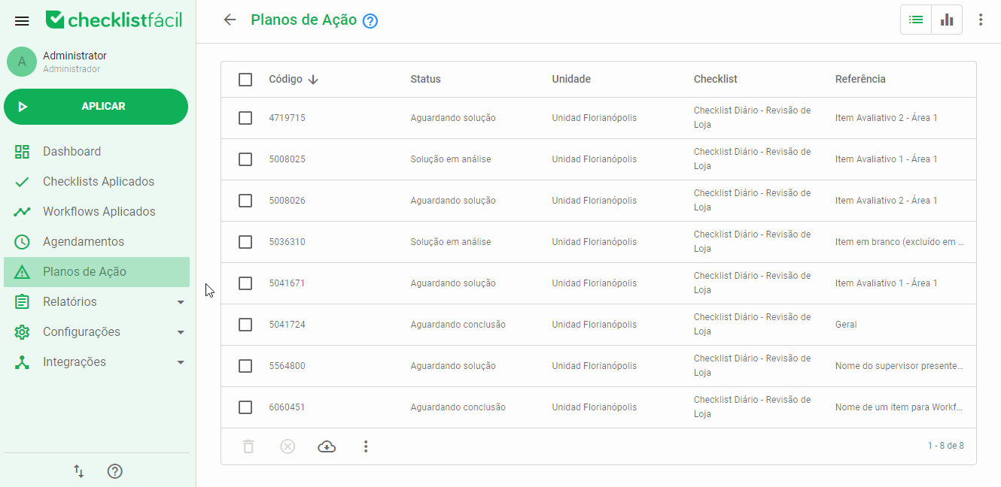Open the table footer more options menu
This screenshot has height=487, width=1001.
click(366, 446)
